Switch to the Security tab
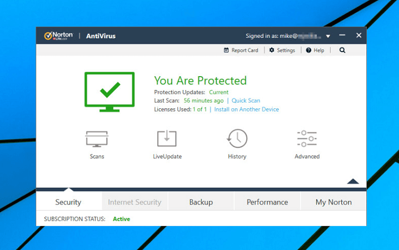The height and width of the screenshot is (250, 399). [68, 202]
